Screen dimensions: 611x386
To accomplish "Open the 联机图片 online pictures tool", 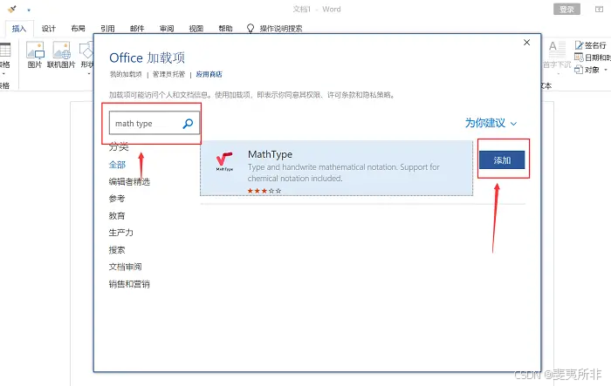I will [62, 51].
